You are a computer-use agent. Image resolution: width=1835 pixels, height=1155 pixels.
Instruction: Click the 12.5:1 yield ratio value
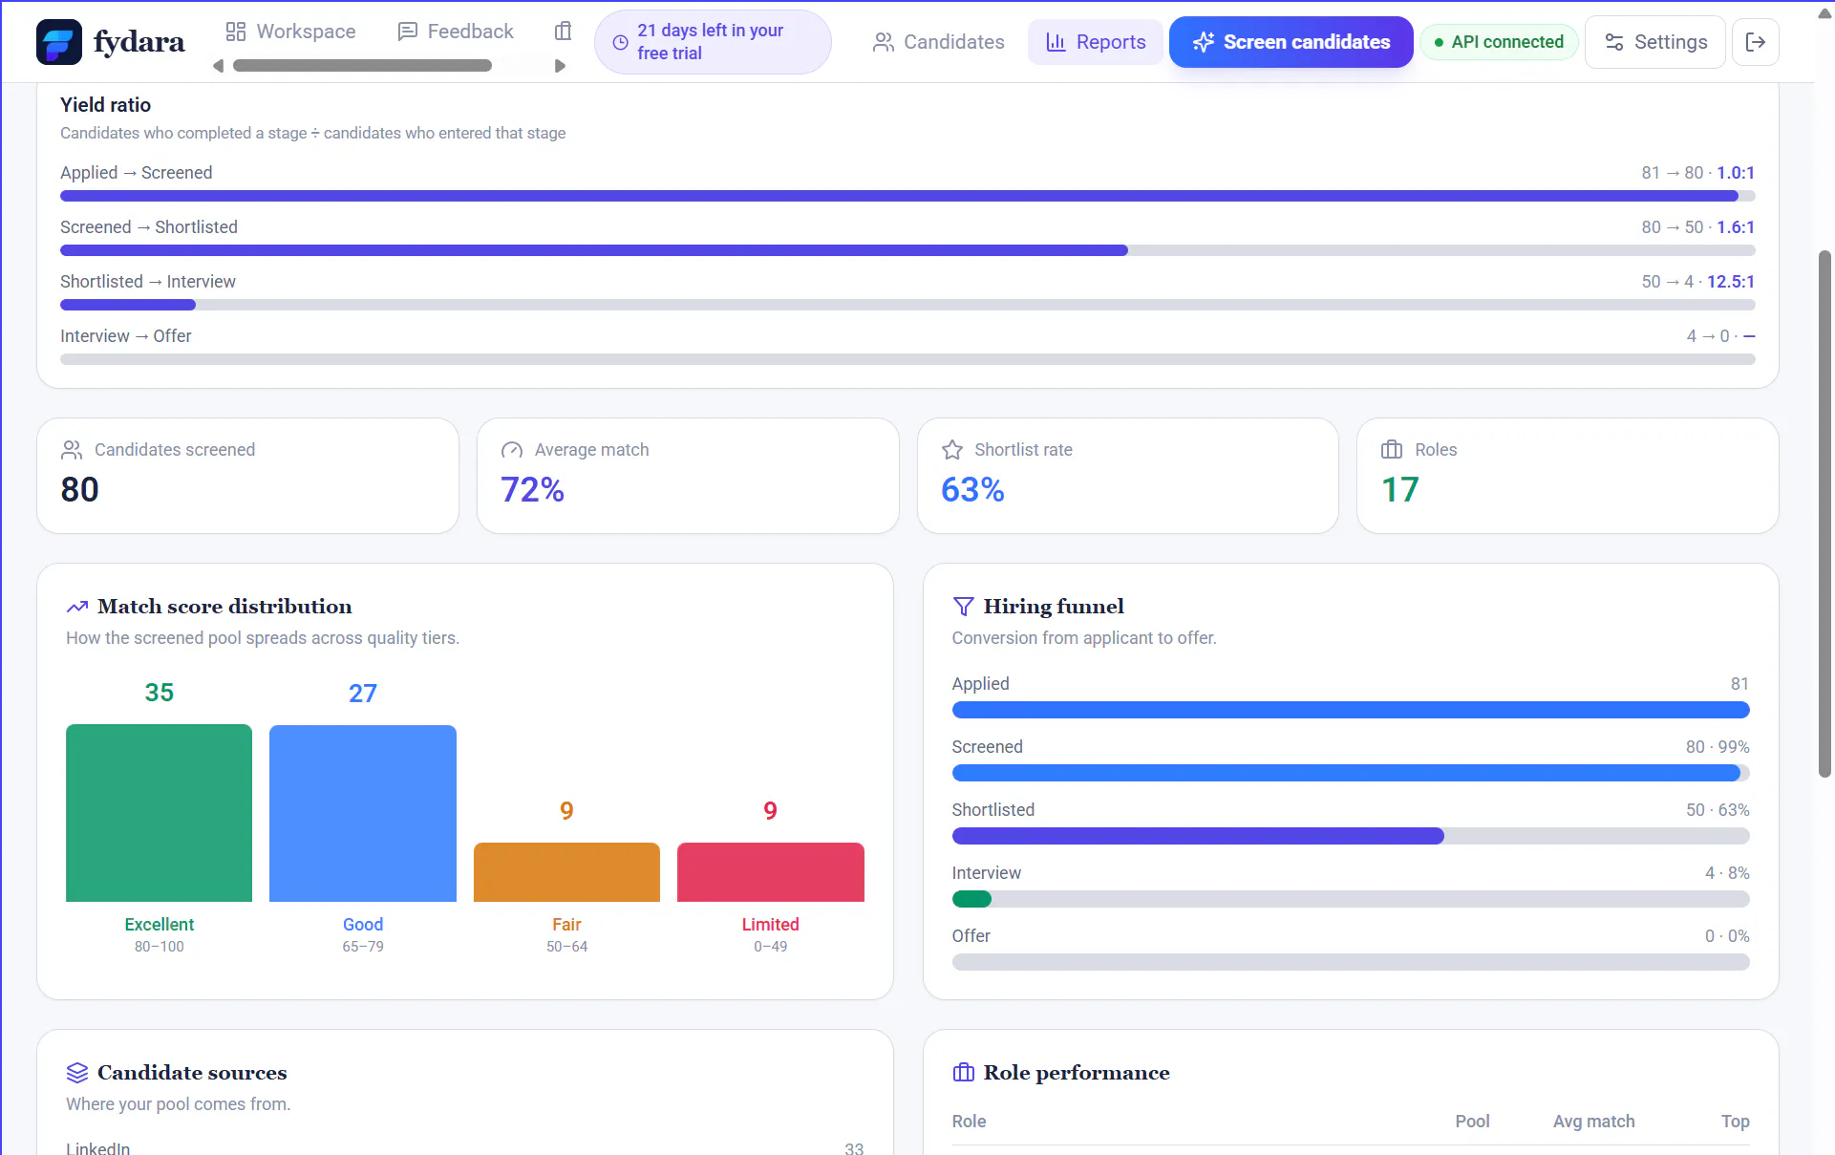[1731, 282]
